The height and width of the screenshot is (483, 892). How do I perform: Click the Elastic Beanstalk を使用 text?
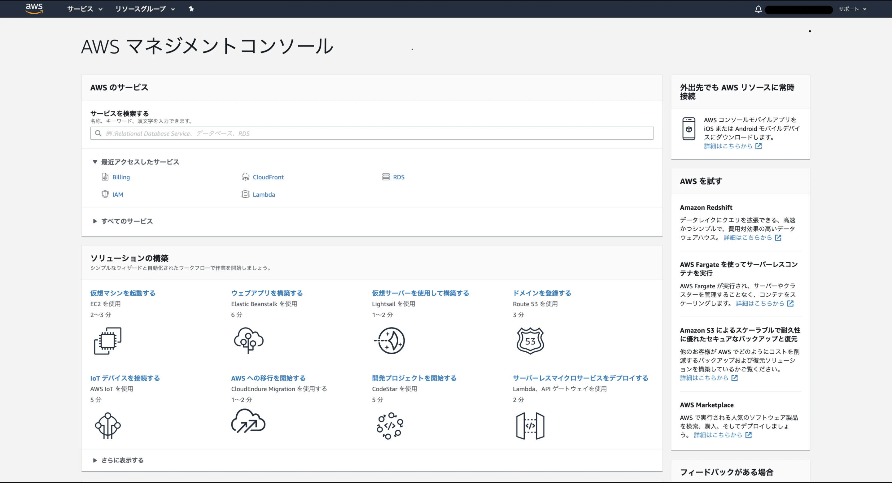click(264, 304)
